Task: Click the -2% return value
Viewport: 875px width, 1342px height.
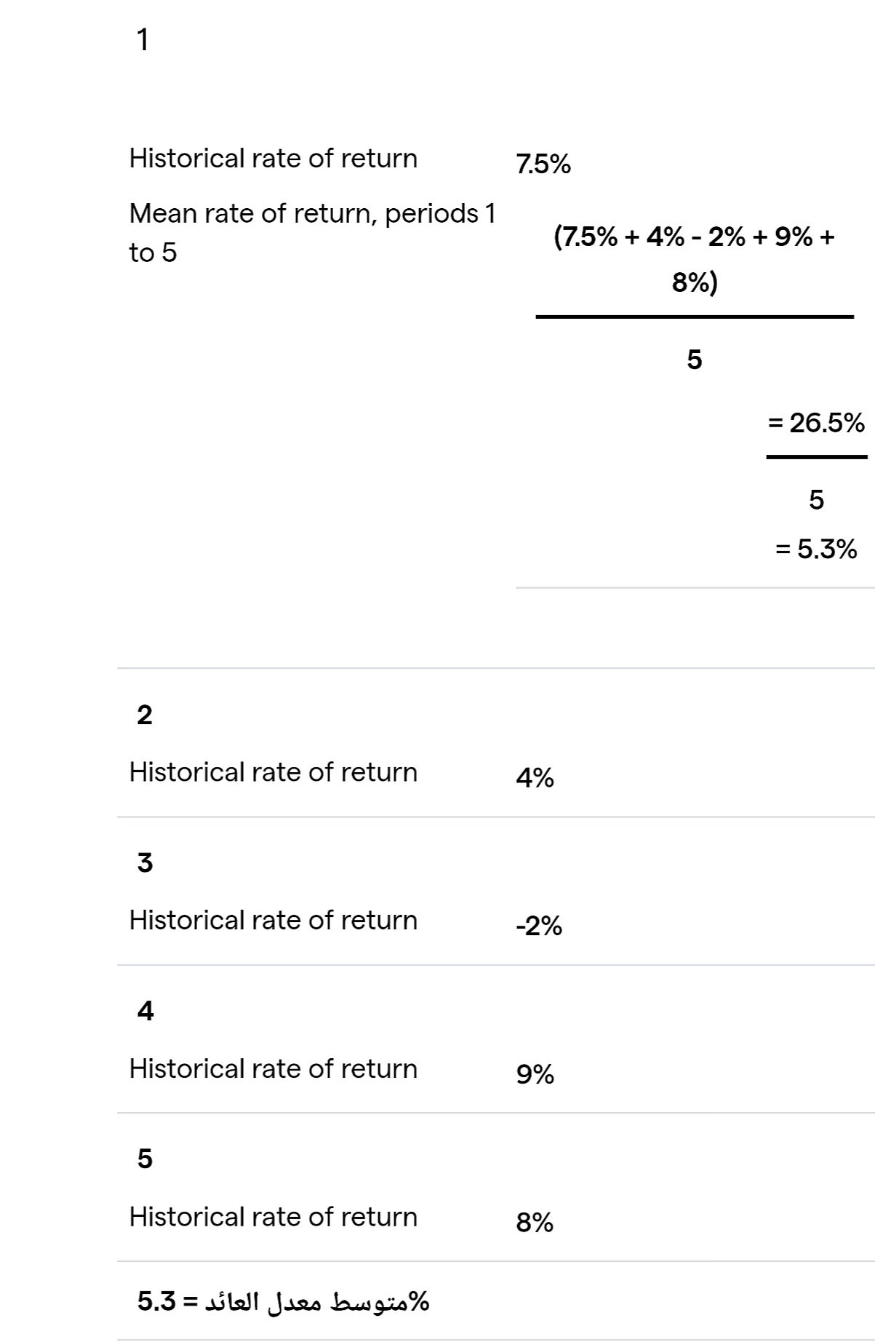Action: point(539,926)
